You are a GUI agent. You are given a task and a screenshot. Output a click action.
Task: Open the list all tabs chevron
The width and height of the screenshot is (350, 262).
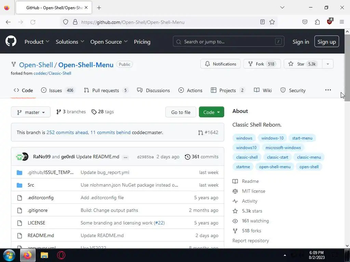(282, 8)
